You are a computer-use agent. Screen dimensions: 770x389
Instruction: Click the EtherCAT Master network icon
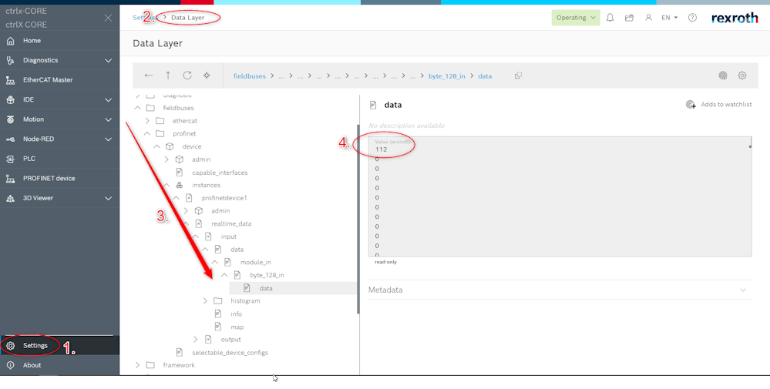[10, 80]
